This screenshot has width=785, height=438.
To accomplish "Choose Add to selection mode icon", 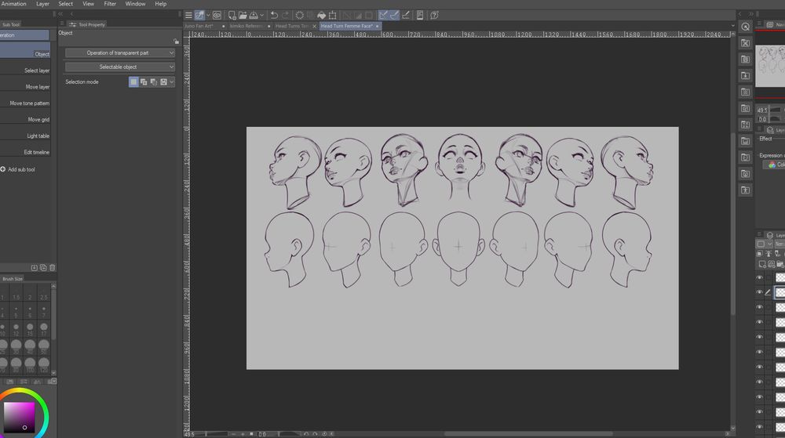I will tap(144, 82).
